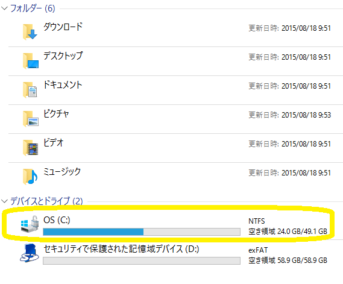Click the ドキュメント folder label
Screen dimensions: 343x284
click(x=63, y=85)
